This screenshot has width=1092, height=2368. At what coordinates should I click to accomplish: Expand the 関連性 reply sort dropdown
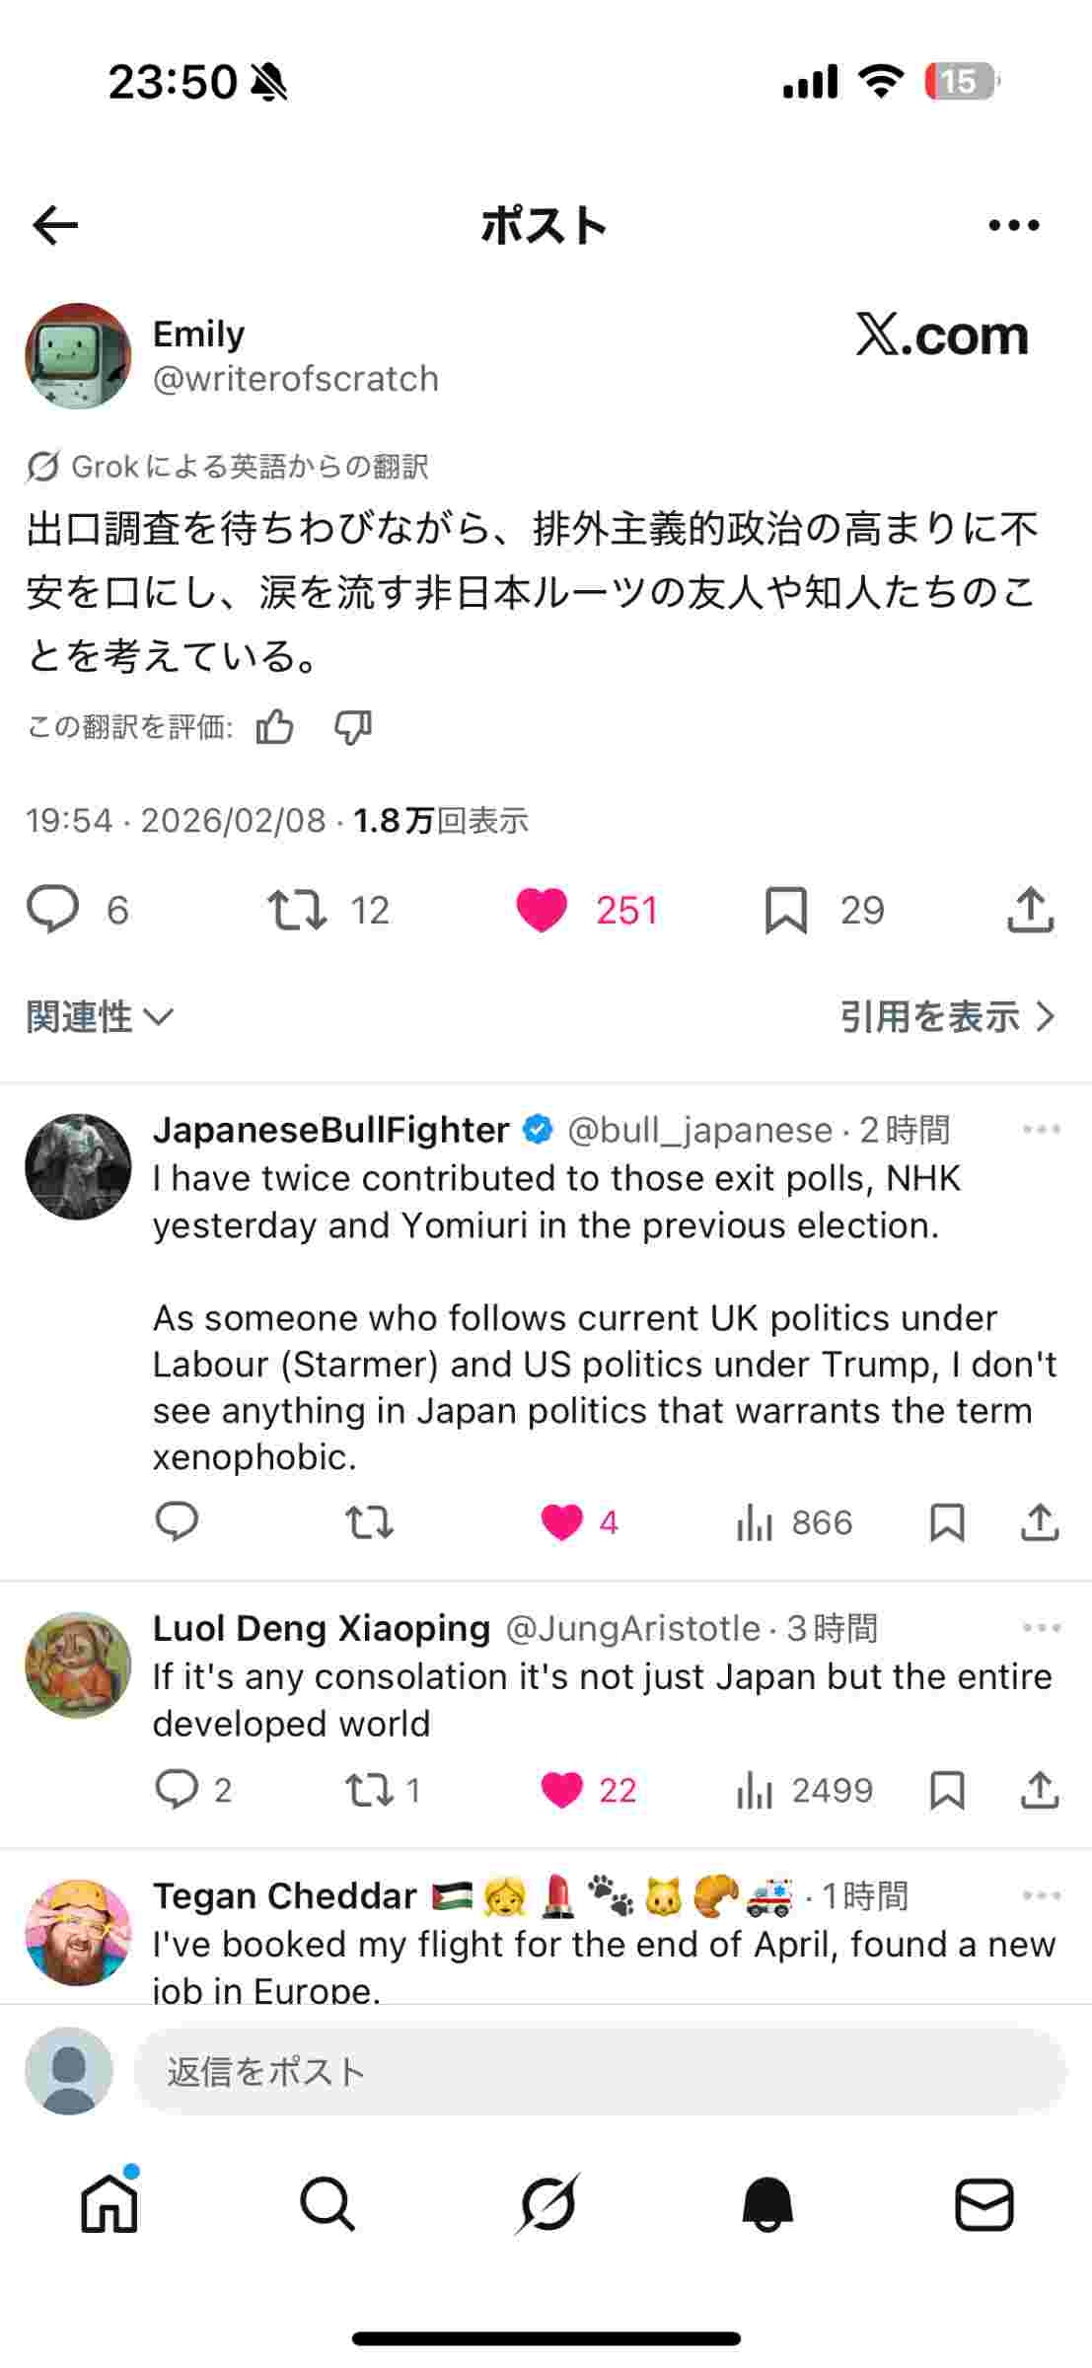(x=100, y=1016)
